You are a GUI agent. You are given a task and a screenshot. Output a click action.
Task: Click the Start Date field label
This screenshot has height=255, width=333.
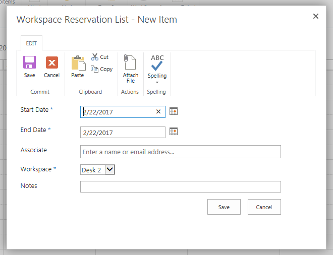(35, 110)
